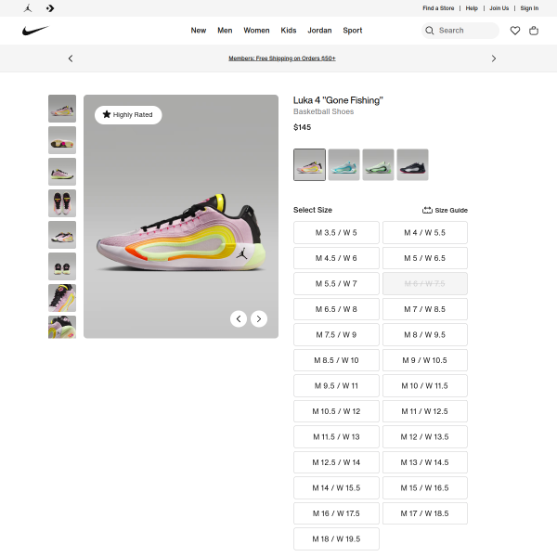Click Sign In link
The height and width of the screenshot is (557, 557).
529,8
